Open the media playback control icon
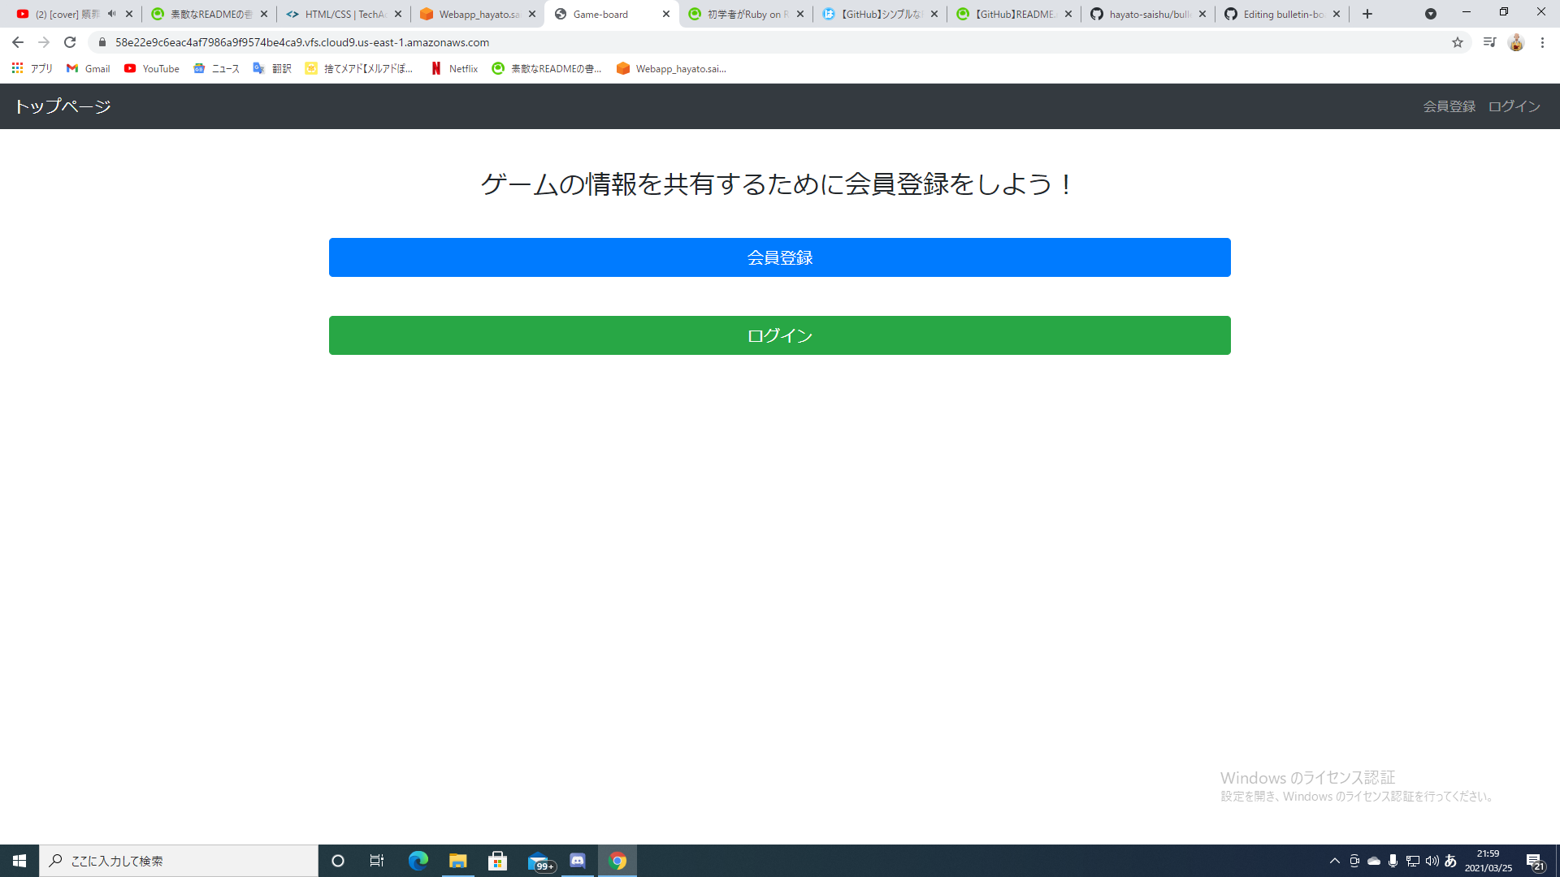This screenshot has width=1560, height=877. [x=1489, y=41]
